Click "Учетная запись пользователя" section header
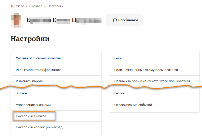The height and width of the screenshot is (138, 202). (38, 58)
